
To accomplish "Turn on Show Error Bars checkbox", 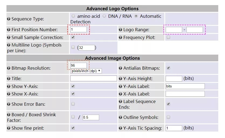I will (73, 104).
